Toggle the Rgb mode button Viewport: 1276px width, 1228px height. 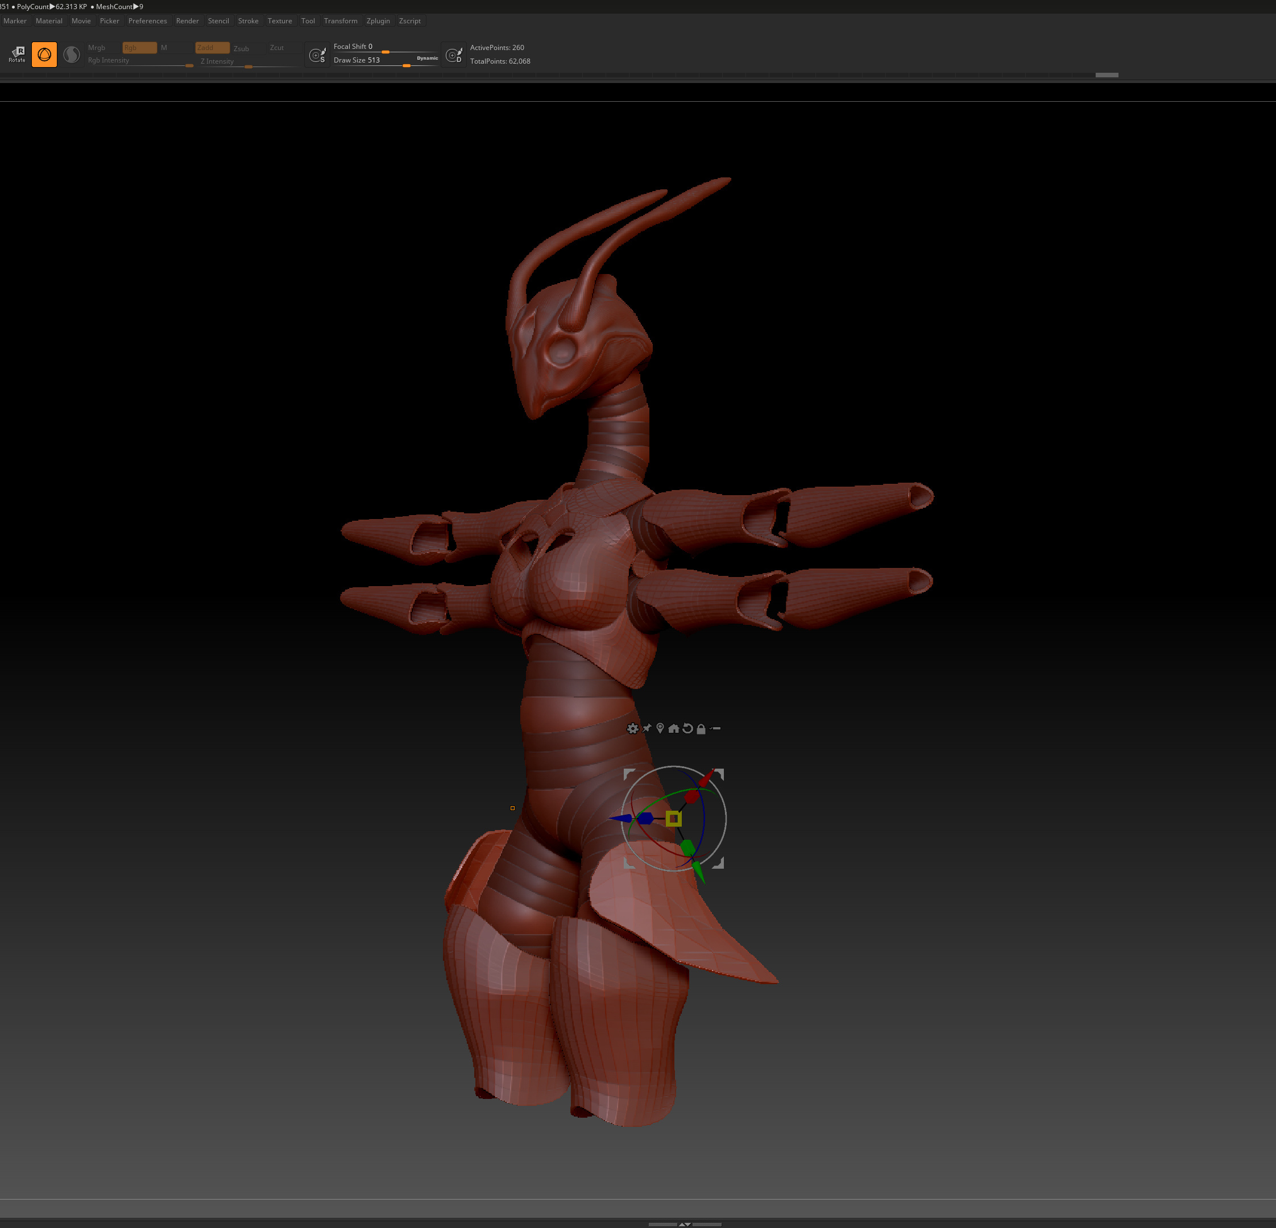tap(139, 48)
